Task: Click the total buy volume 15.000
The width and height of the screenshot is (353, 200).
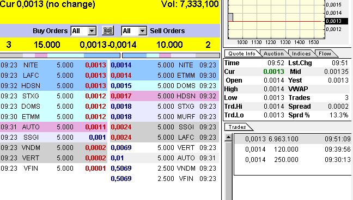Action: pyautogui.click(x=47, y=45)
